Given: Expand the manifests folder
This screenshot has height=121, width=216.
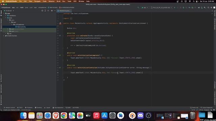Looking at the screenshot, I should pyautogui.click(x=6, y=16).
